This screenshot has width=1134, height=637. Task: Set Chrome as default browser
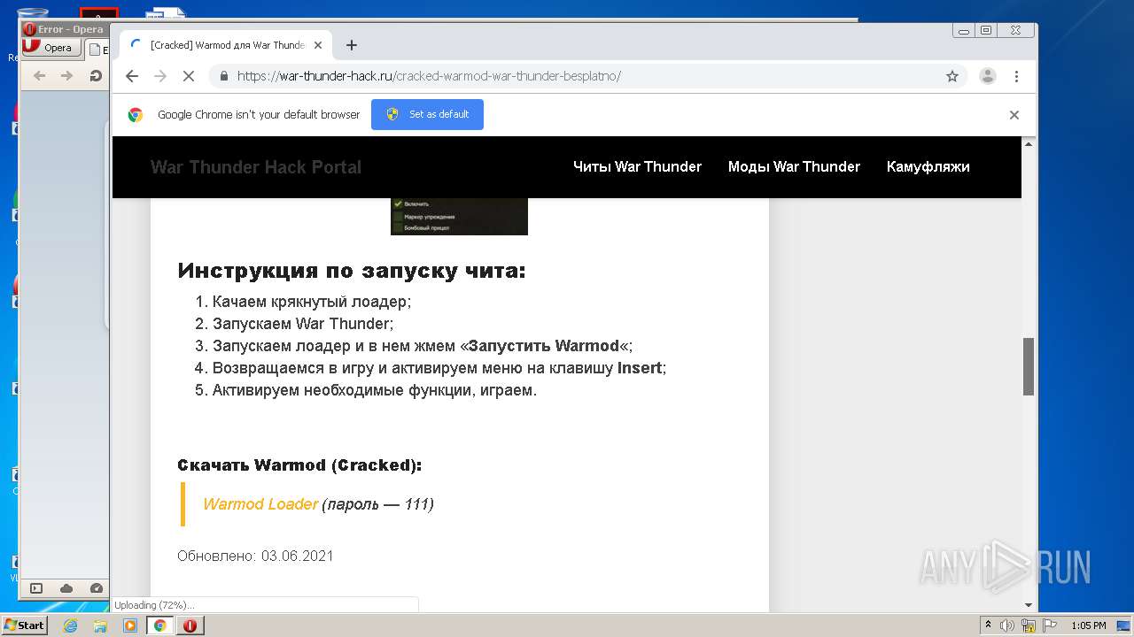427,114
